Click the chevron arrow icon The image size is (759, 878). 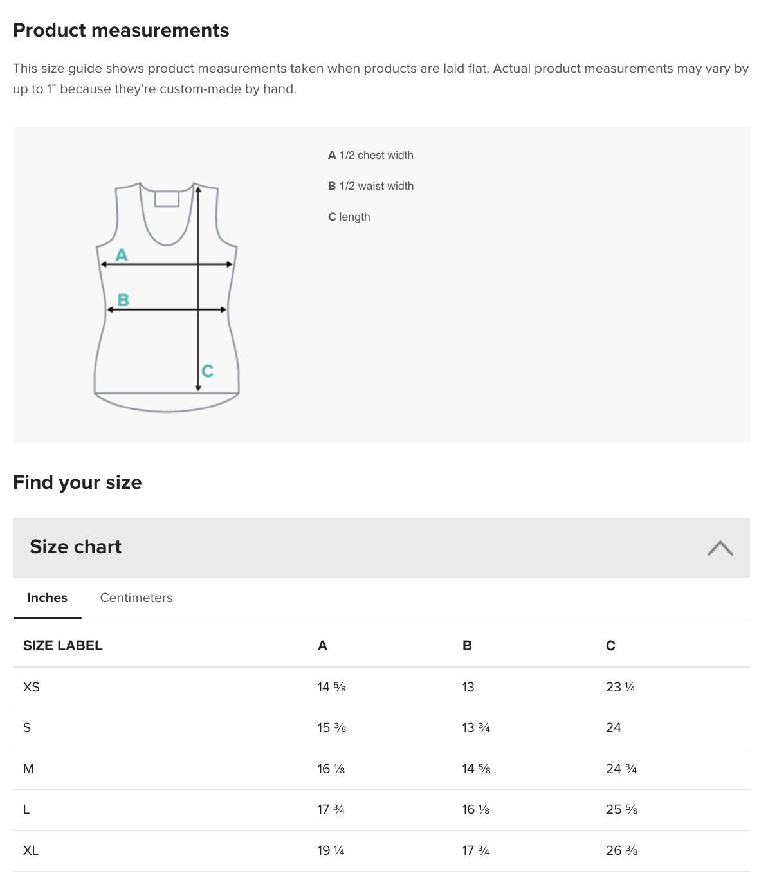pos(722,547)
